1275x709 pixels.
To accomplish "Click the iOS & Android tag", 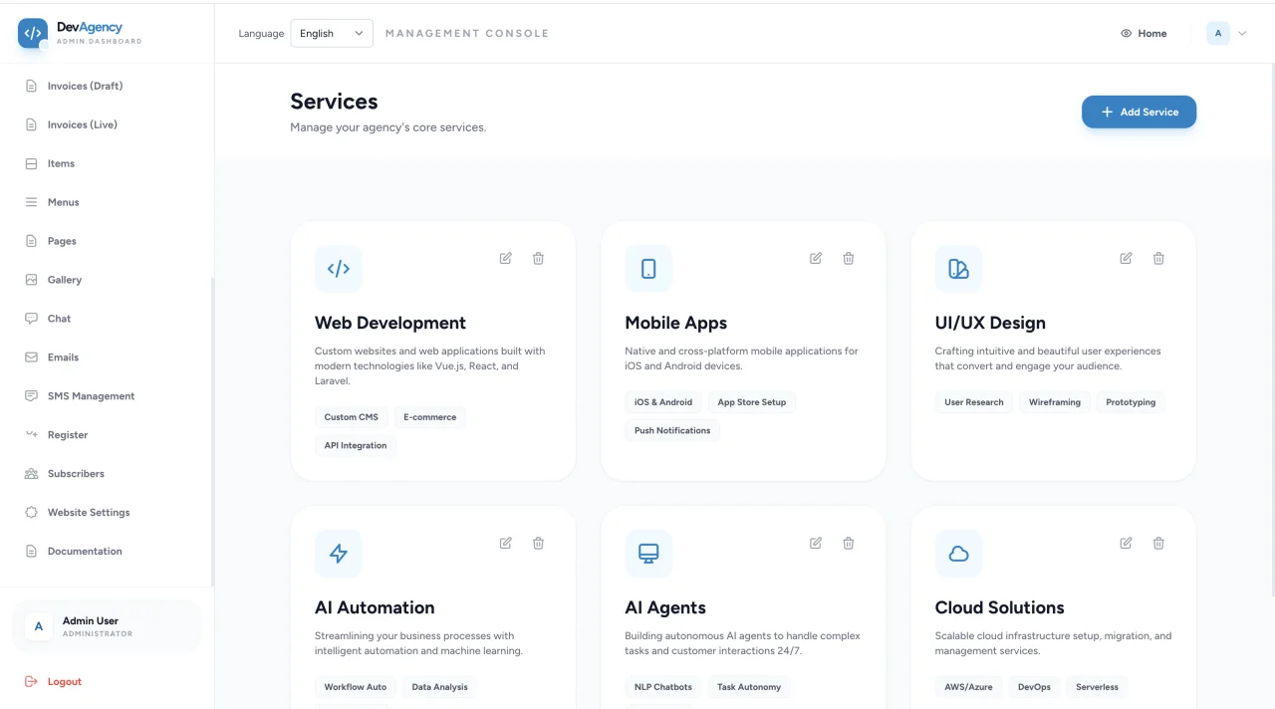I will pyautogui.click(x=663, y=402).
